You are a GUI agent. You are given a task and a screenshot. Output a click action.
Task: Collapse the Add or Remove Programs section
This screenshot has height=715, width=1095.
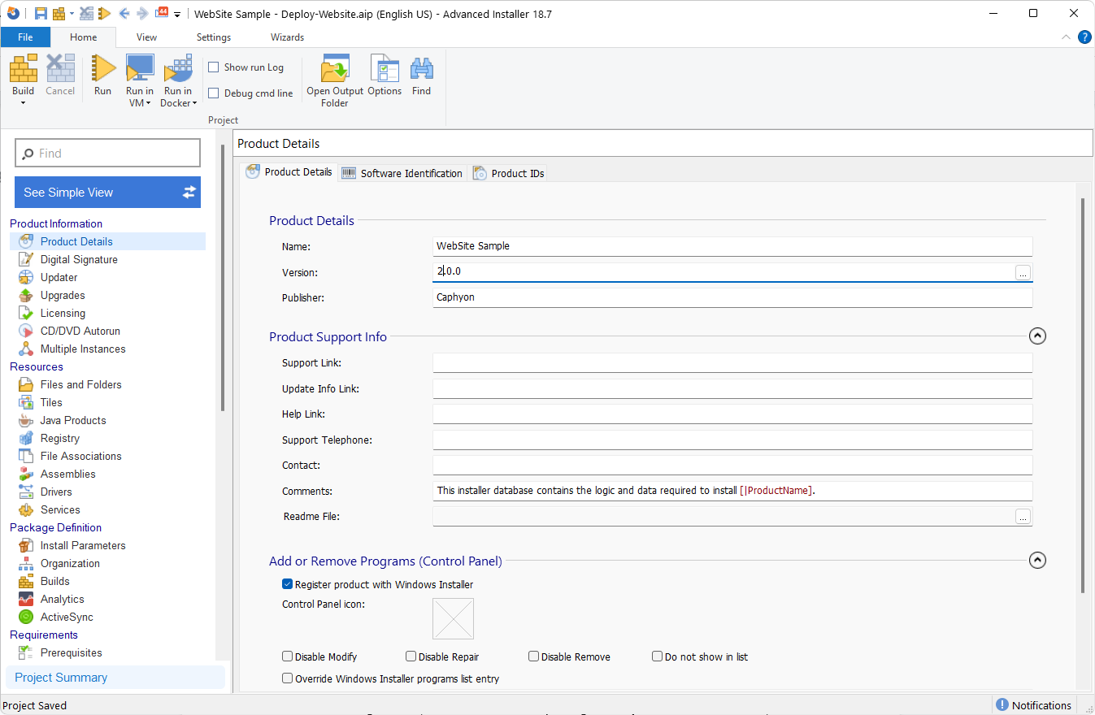tap(1037, 560)
